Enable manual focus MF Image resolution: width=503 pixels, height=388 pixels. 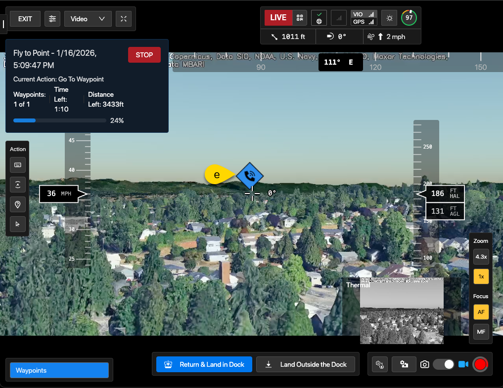click(x=481, y=332)
